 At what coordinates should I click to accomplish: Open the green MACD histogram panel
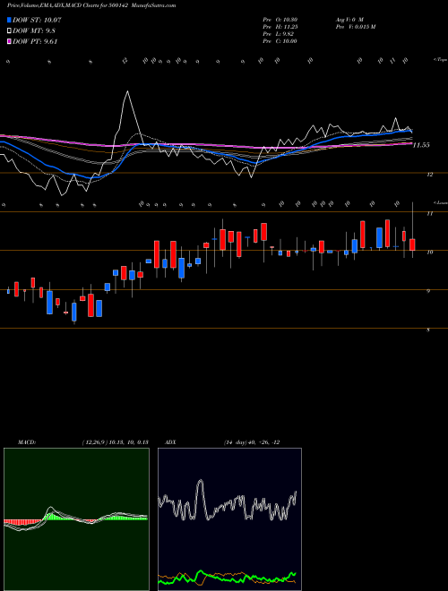coord(76,519)
